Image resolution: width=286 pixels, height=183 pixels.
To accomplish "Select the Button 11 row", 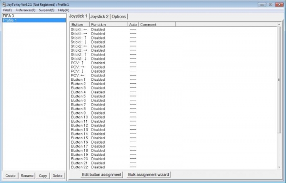I will [x=174, y=122].
